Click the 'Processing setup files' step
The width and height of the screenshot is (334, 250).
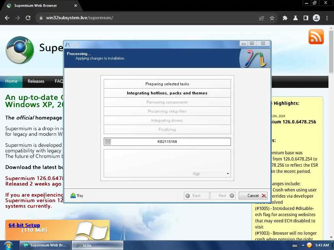pos(167,111)
